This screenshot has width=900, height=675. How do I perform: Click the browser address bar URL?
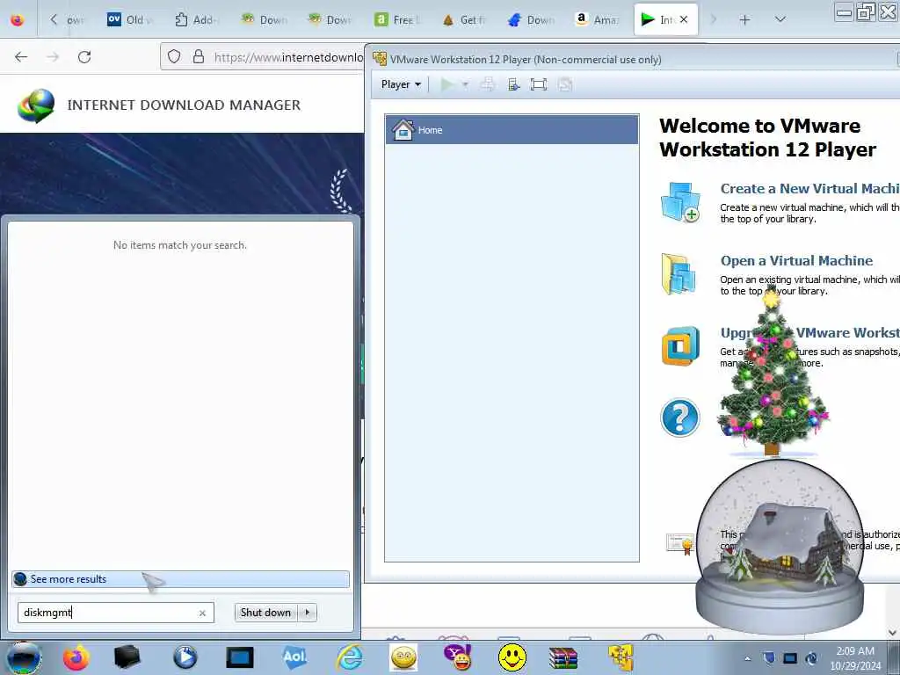pos(288,57)
